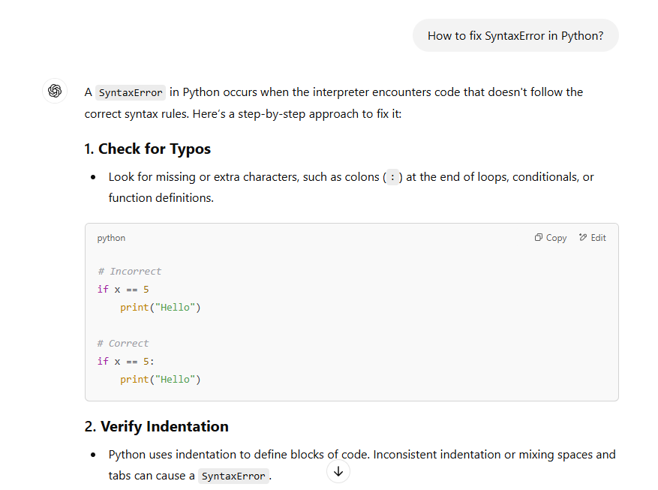Click inline SyntaxError code in intro paragraph
Viewport: 658px width, 490px height.
[x=131, y=93]
